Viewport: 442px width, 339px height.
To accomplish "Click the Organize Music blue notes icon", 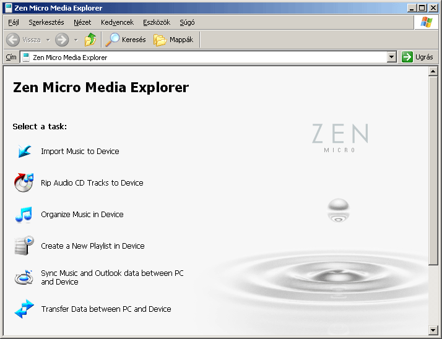I will tap(24, 215).
